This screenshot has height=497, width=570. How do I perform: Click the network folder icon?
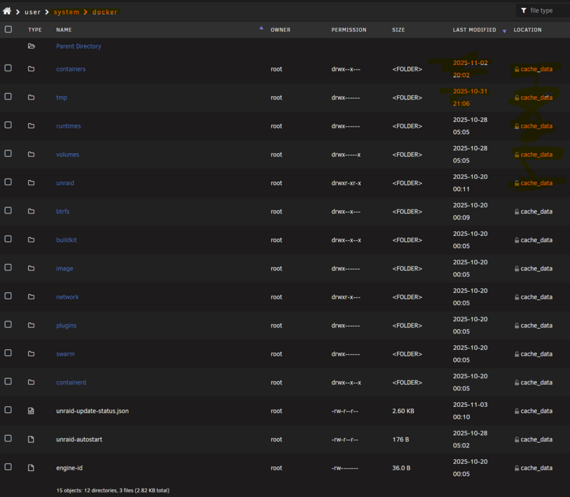(31, 297)
